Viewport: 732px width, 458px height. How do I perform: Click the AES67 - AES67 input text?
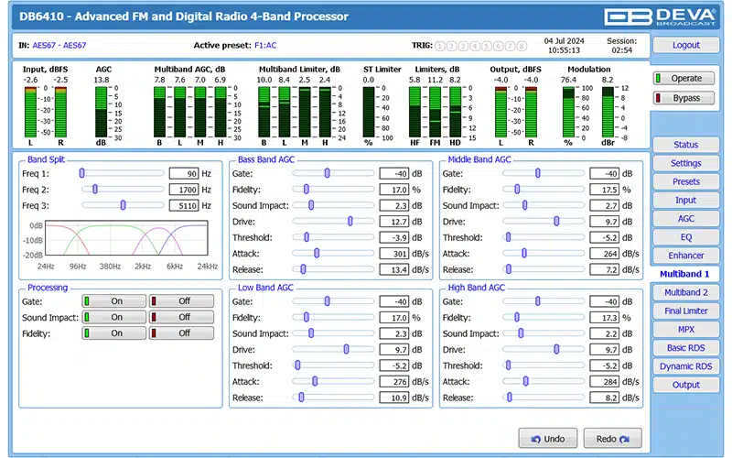coord(59,45)
